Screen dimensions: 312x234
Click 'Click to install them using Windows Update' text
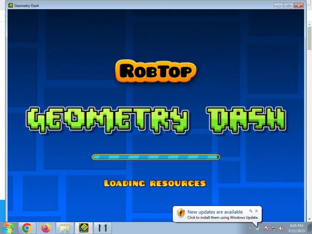pyautogui.click(x=223, y=218)
